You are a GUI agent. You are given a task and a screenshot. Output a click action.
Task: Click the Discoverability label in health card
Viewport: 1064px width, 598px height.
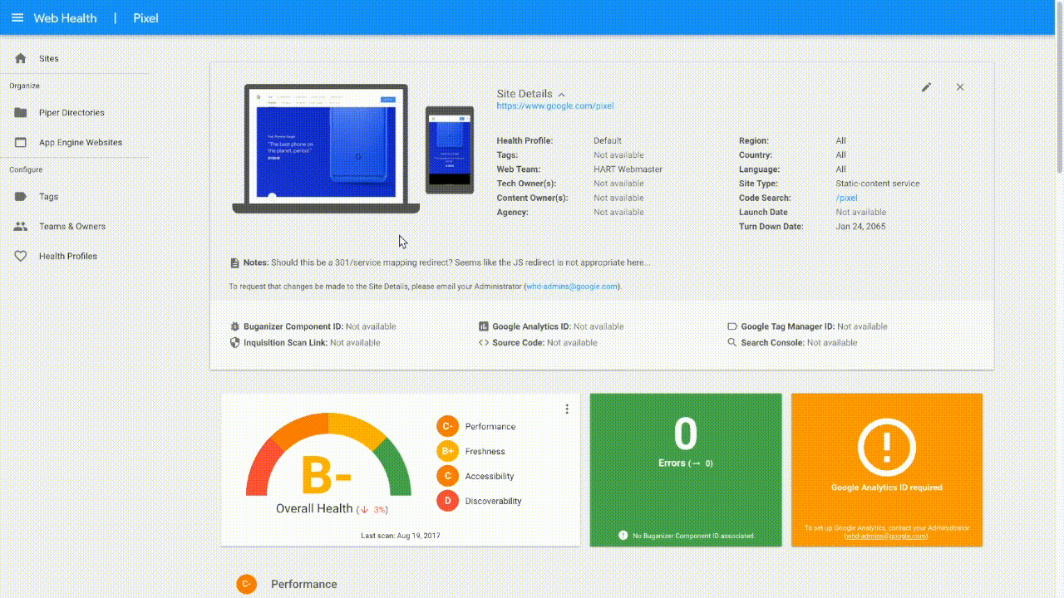click(x=494, y=501)
